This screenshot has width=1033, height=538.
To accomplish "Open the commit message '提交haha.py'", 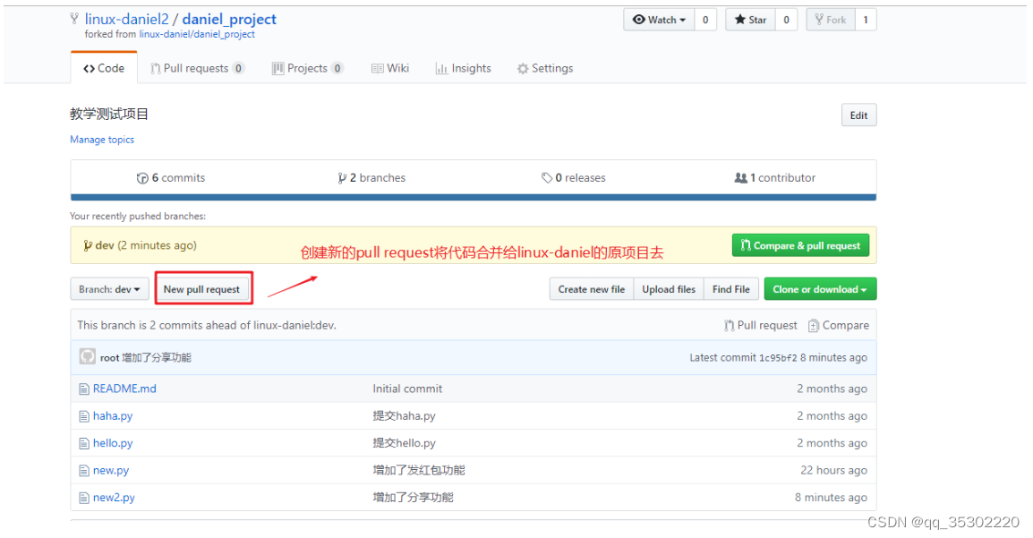I will [x=405, y=416].
